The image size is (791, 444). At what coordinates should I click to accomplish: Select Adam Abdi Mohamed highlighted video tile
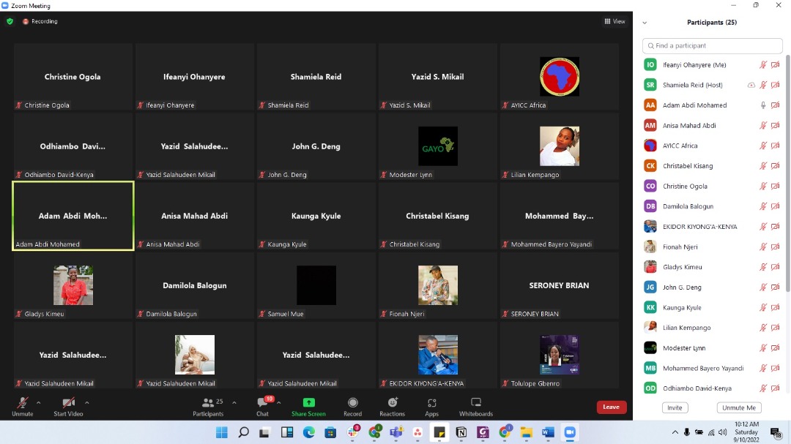73,216
